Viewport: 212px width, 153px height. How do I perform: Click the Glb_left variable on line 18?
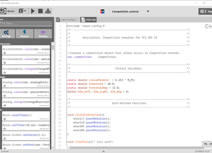[84, 91]
